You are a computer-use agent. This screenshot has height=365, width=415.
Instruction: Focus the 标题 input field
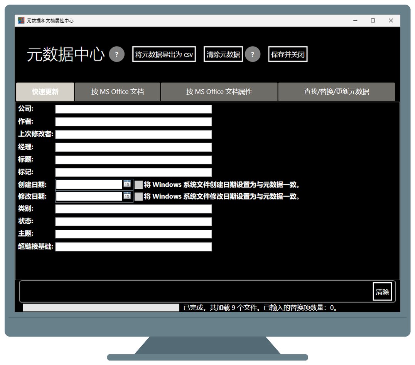click(133, 160)
